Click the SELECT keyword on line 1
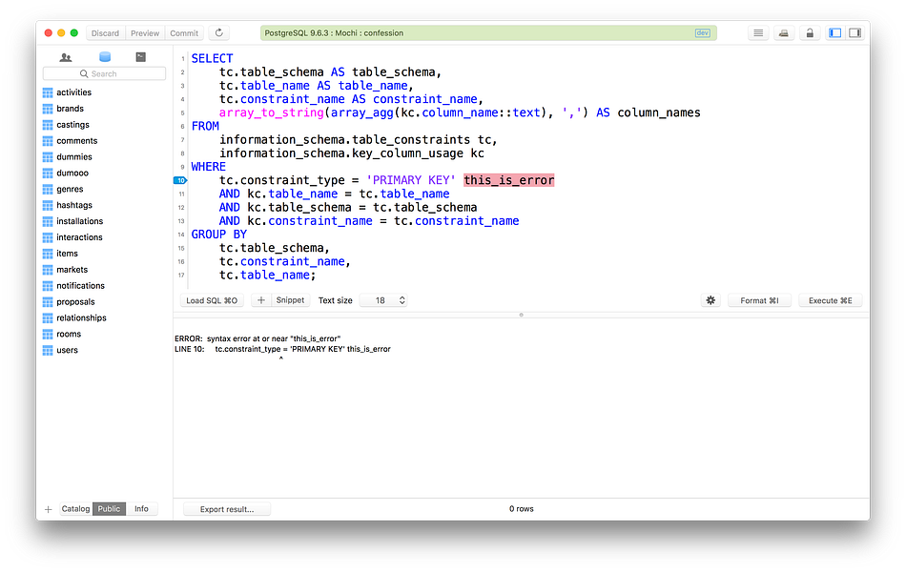This screenshot has width=906, height=572. [212, 58]
